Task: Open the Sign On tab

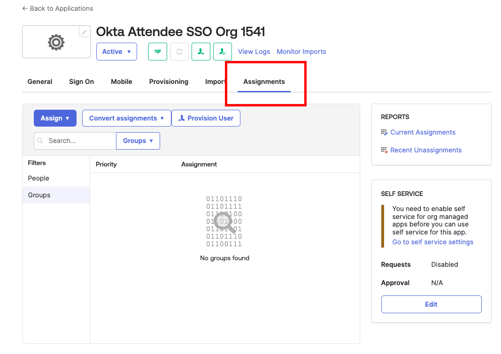Action: [82, 82]
